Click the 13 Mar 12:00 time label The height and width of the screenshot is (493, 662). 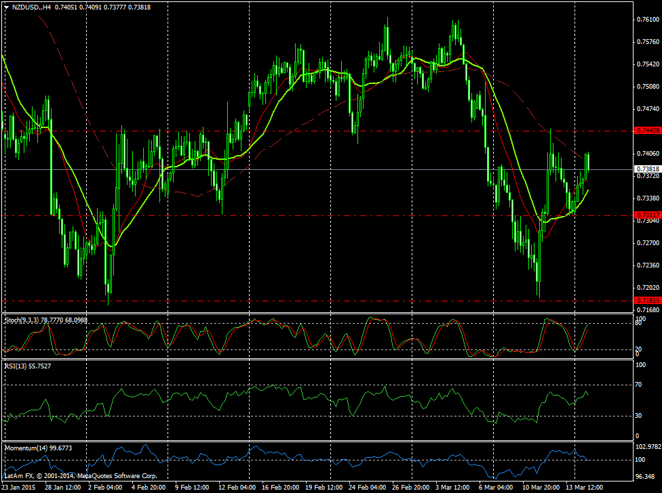(585, 487)
